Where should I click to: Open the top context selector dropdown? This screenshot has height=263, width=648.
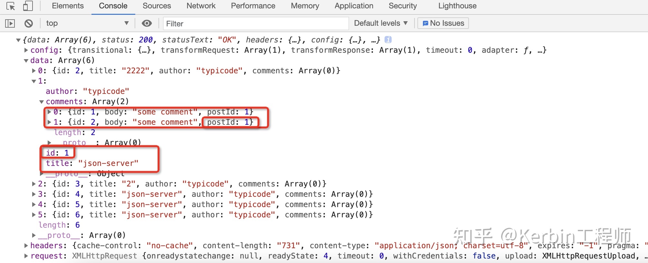tap(87, 23)
